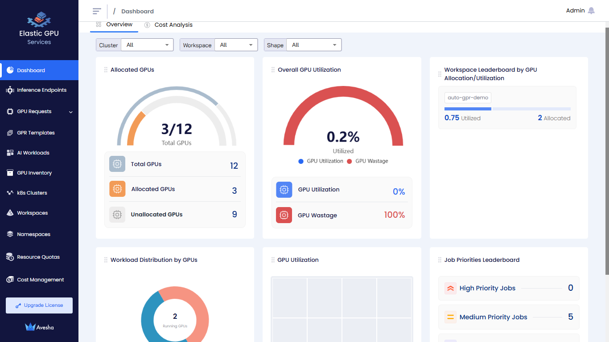Image resolution: width=609 pixels, height=342 pixels.
Task: Grab the Job Priorities Leaderboard drag handle
Action: 440,260
